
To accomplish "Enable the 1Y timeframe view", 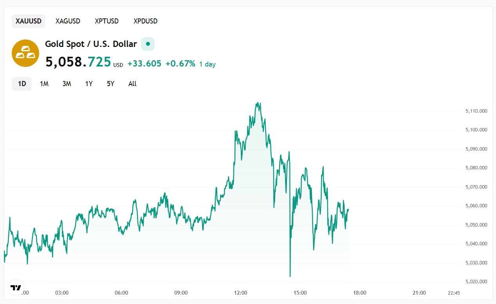I will 88,84.
